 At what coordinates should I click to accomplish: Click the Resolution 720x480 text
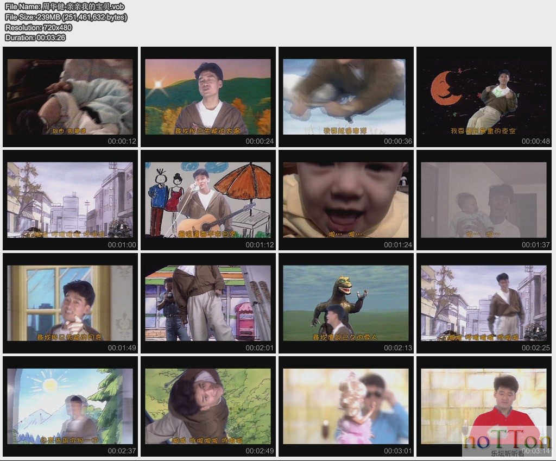coord(39,27)
